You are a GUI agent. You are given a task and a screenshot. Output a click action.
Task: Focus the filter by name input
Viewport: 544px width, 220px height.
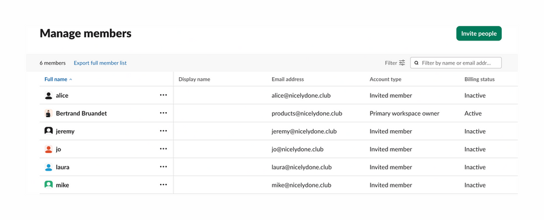point(456,63)
